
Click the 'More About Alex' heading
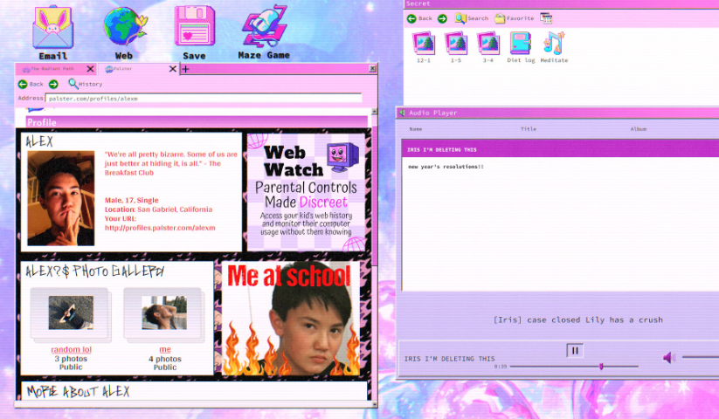(x=78, y=392)
